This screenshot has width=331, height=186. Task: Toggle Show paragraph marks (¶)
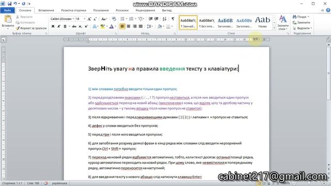point(173,19)
